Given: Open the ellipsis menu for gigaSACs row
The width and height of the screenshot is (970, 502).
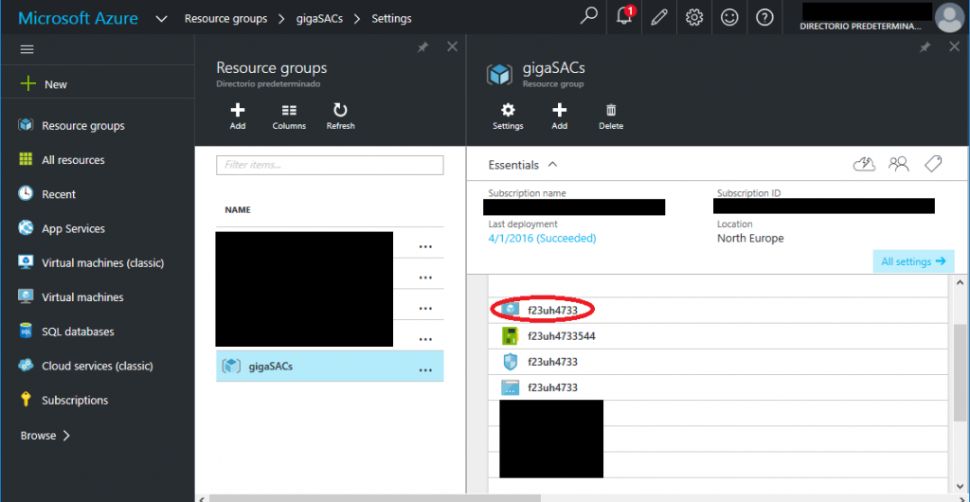Looking at the screenshot, I should pyautogui.click(x=425, y=369).
